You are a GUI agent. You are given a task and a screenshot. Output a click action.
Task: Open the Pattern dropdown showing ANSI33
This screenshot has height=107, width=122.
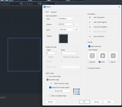66,24
